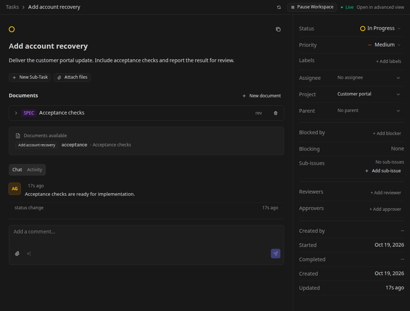Click the refresh icon in the top bar

(279, 7)
